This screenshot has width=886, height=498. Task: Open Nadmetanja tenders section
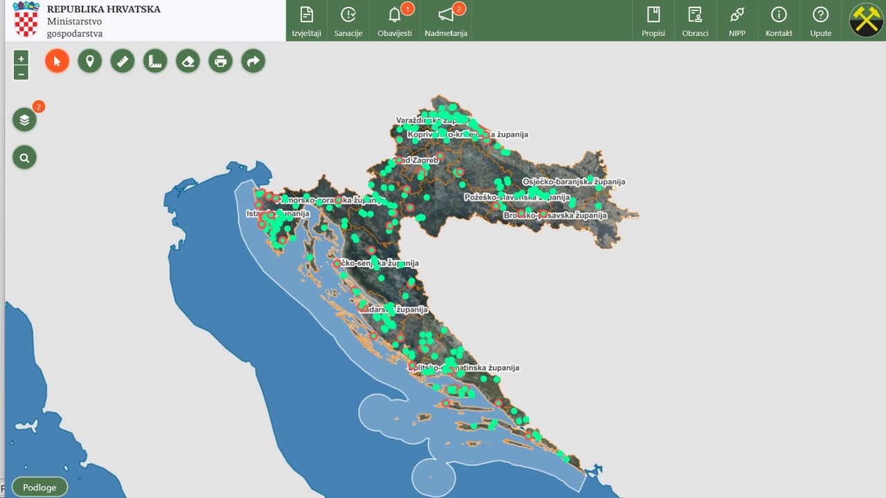pos(446,21)
